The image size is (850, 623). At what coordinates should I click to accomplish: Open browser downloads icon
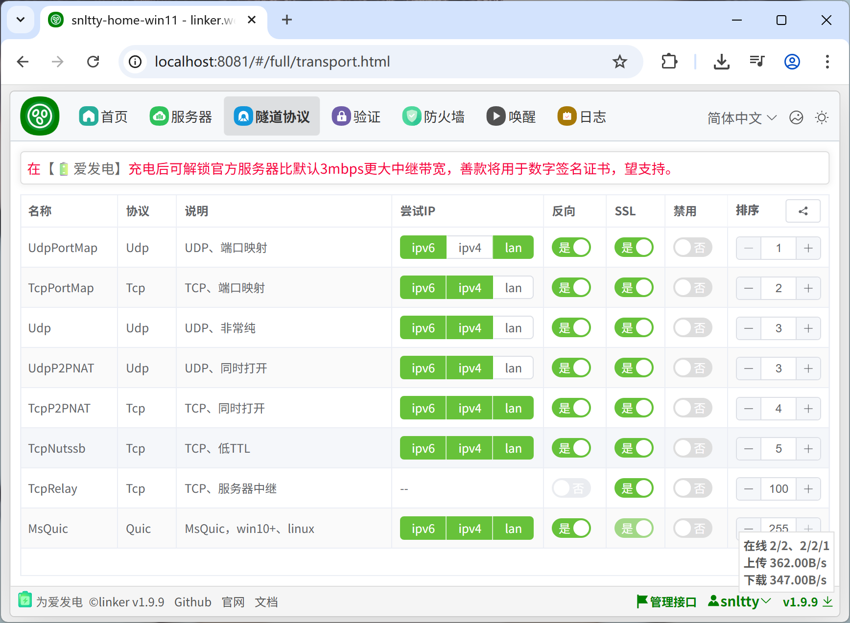[721, 62]
